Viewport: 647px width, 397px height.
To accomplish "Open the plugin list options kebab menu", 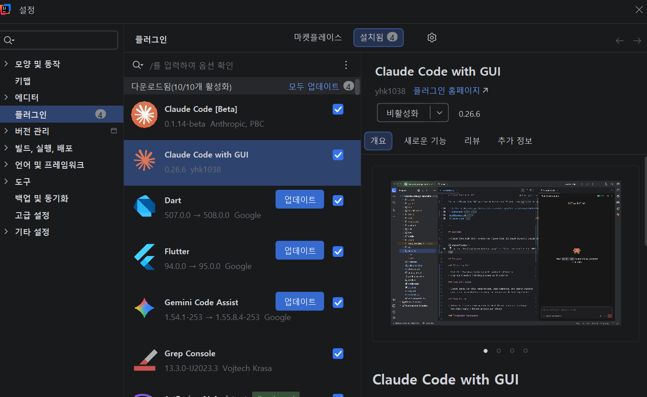I will pyautogui.click(x=346, y=65).
